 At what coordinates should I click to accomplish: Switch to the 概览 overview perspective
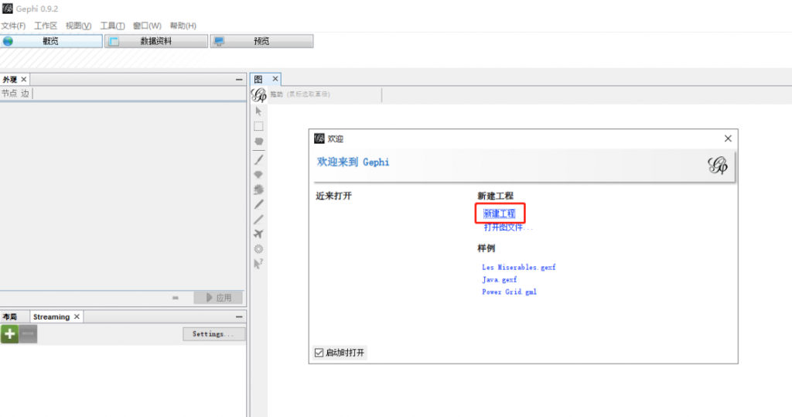pyautogui.click(x=51, y=41)
